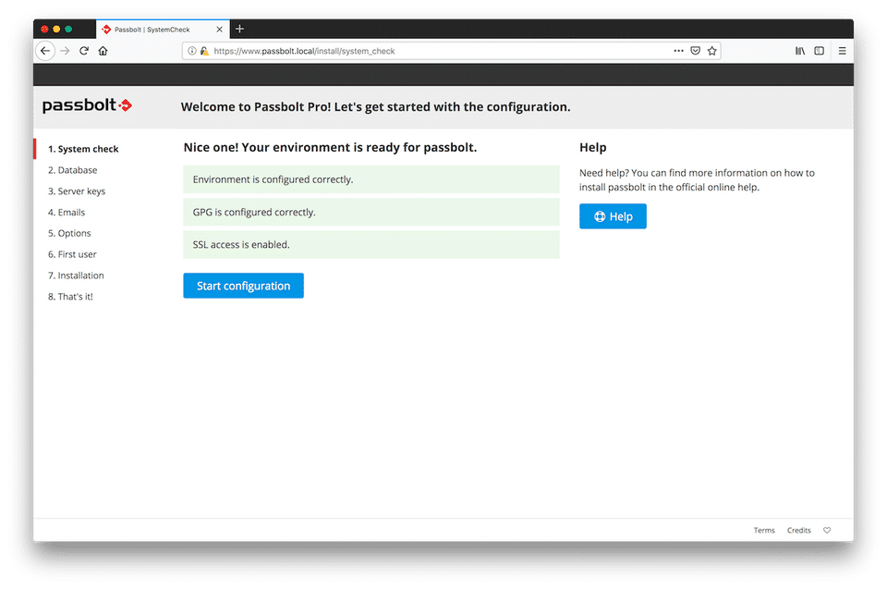View site information icon in address bar
This screenshot has width=887, height=589.
(192, 51)
